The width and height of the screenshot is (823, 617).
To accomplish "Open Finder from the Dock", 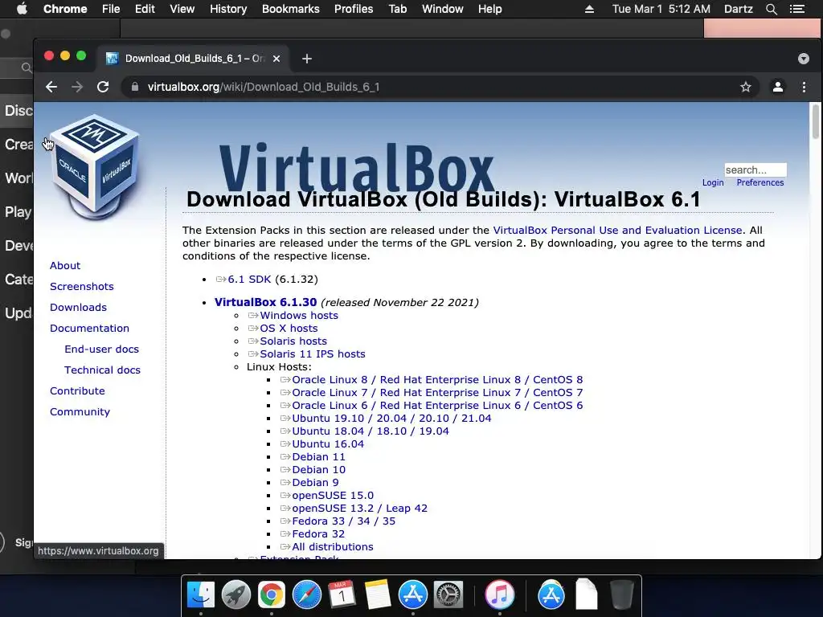I will pos(201,595).
